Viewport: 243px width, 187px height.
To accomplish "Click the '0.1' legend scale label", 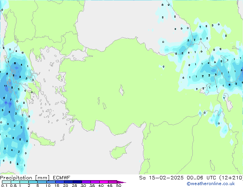I will click(x=4, y=185).
